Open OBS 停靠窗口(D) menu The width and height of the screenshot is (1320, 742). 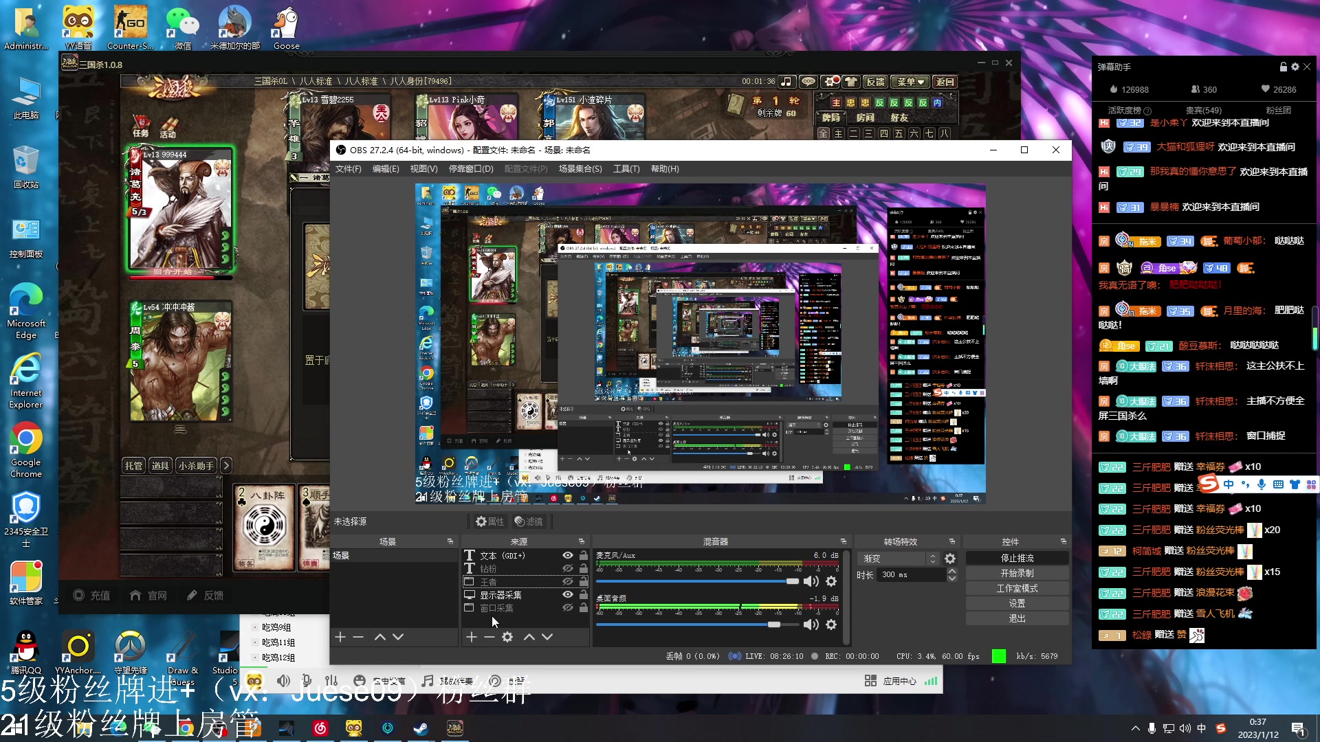[x=471, y=169]
